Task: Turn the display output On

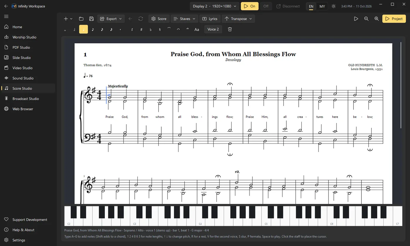Action: click(x=250, y=6)
